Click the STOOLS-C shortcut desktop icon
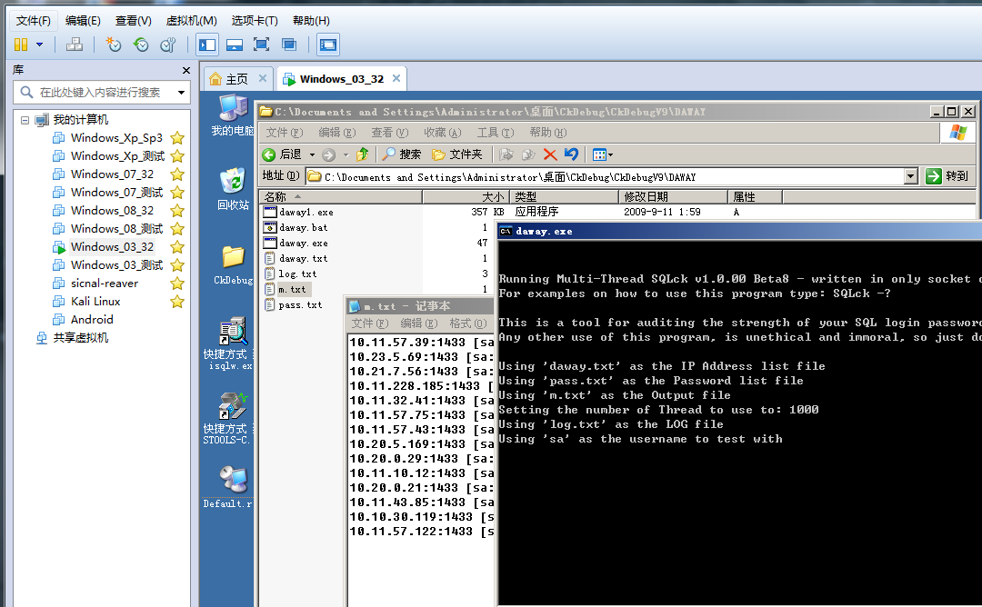Viewport: 982px width, 607px height. [226, 418]
